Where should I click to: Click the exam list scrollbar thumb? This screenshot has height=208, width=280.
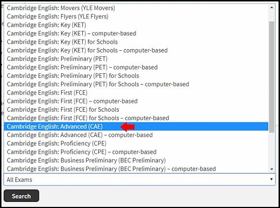coord(272,77)
